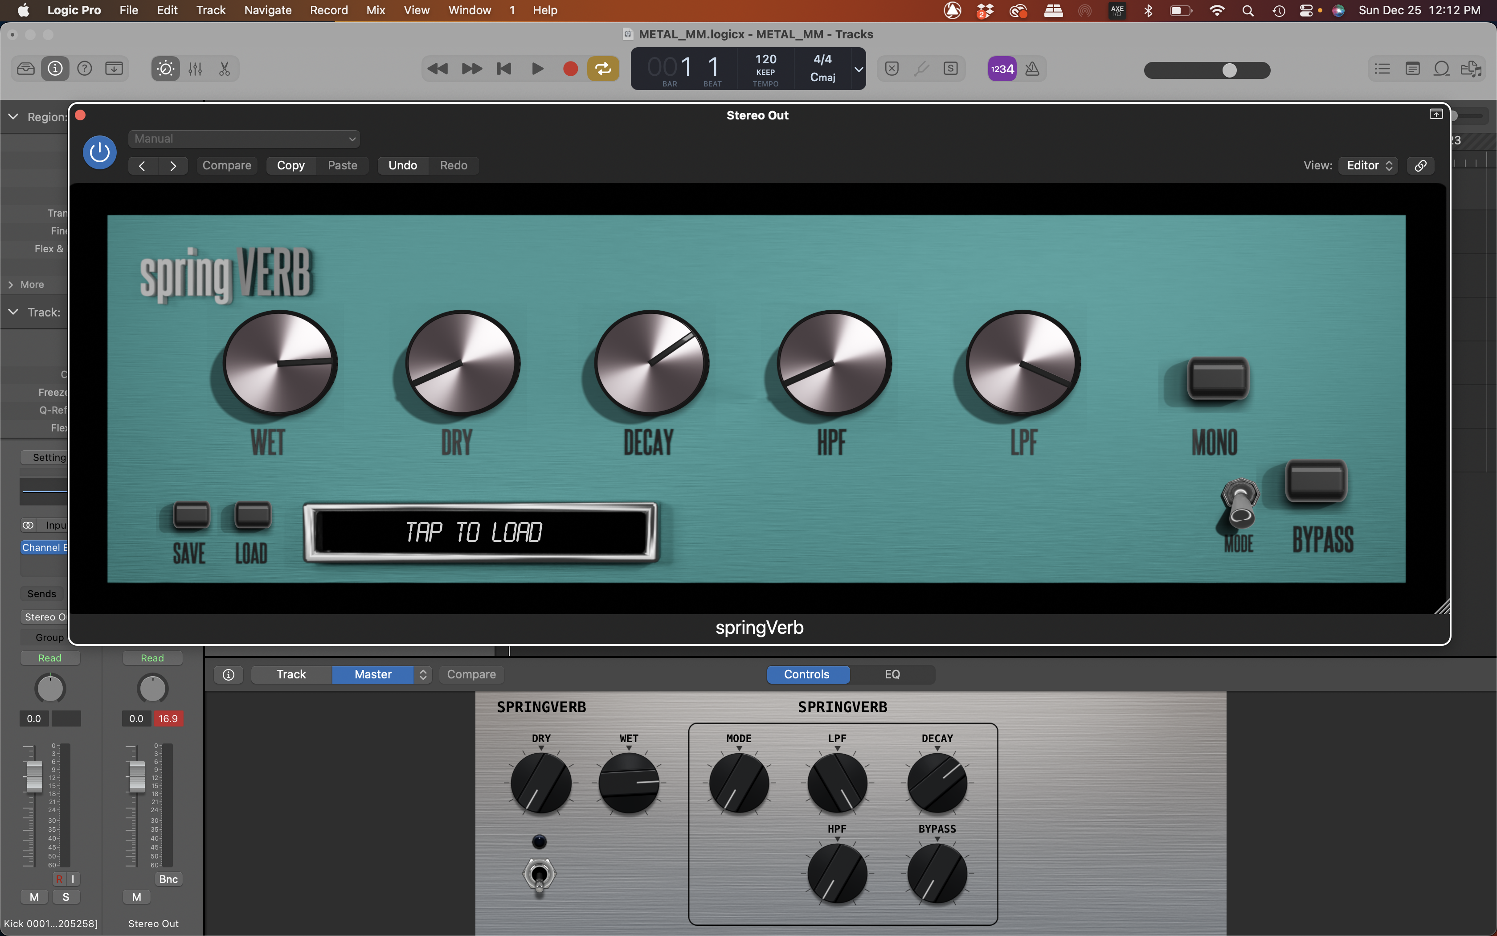Open the Loop Browser icon
The image size is (1497, 936).
[x=1441, y=69]
